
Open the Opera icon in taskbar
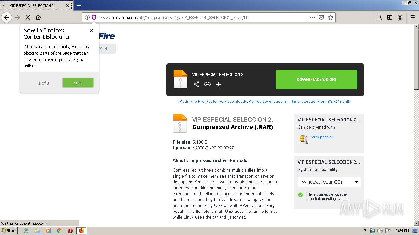tap(70, 231)
